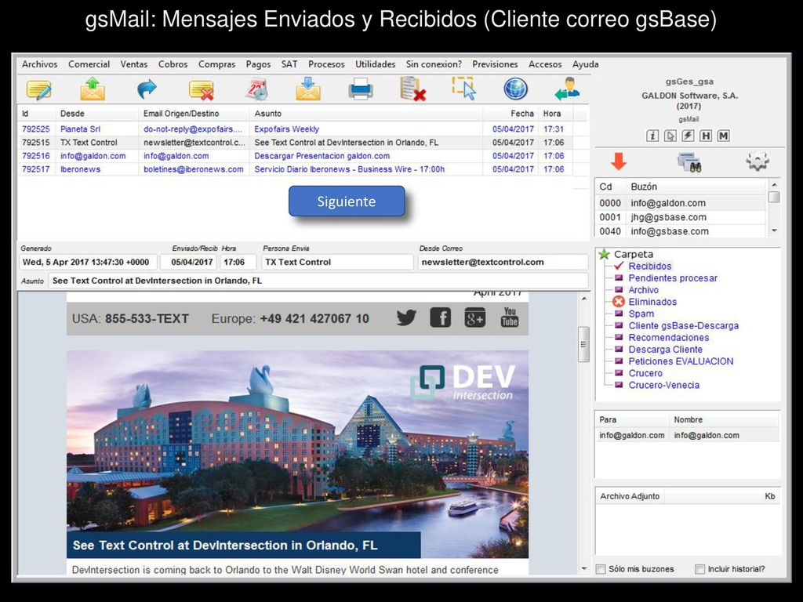The image size is (803, 602).
Task: Click the document with red X icon
Action: pyautogui.click(x=412, y=89)
